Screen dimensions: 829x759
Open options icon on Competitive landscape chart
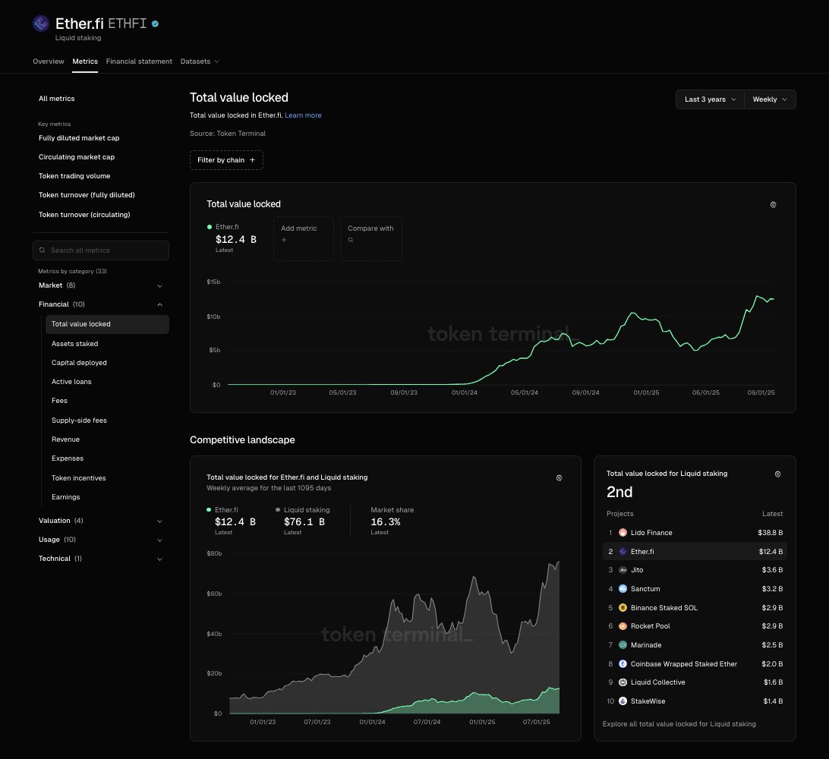559,478
